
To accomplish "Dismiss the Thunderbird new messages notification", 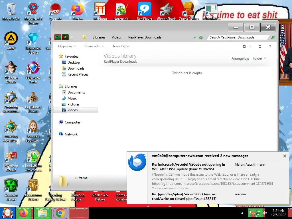I will 284,156.
